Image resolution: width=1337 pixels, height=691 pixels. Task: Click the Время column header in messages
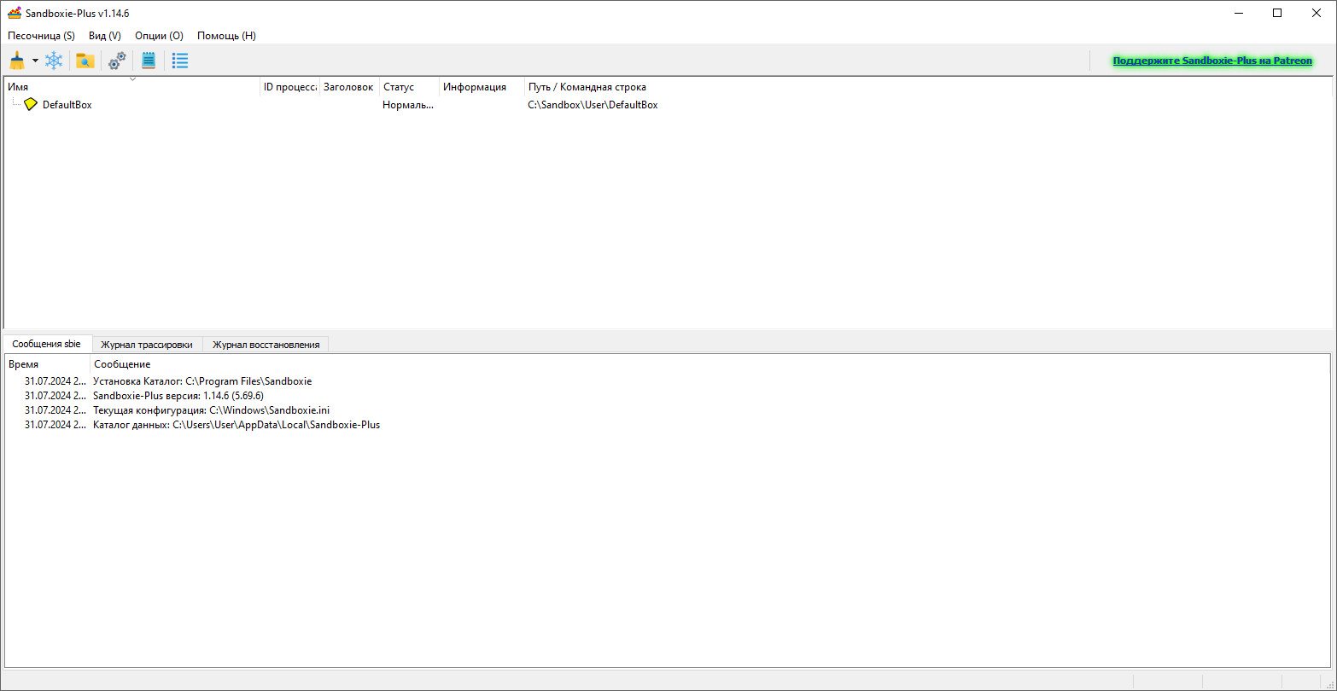click(x=48, y=364)
